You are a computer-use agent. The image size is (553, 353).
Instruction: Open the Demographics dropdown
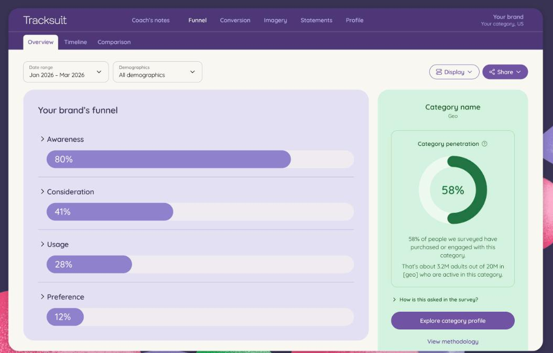pyautogui.click(x=158, y=72)
